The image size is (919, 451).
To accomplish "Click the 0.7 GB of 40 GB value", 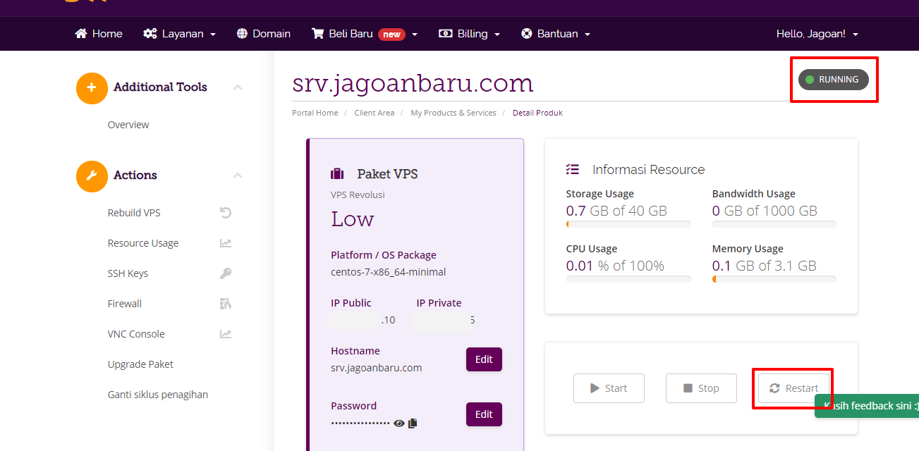I will [616, 211].
